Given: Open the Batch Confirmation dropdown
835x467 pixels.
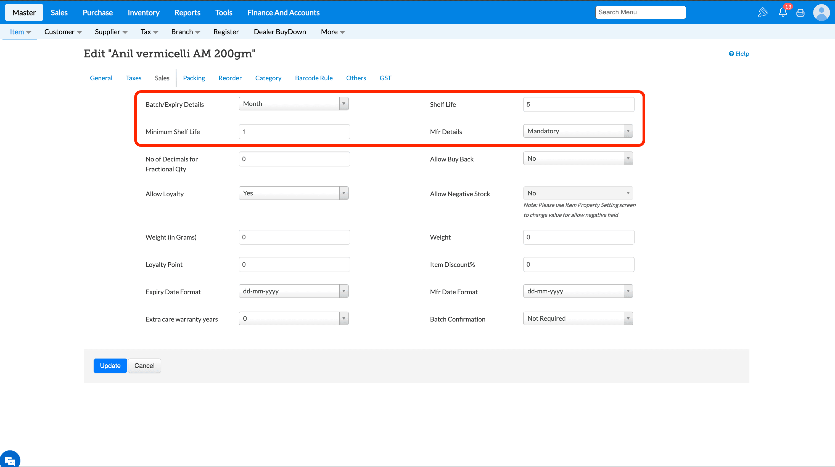Looking at the screenshot, I should [578, 318].
